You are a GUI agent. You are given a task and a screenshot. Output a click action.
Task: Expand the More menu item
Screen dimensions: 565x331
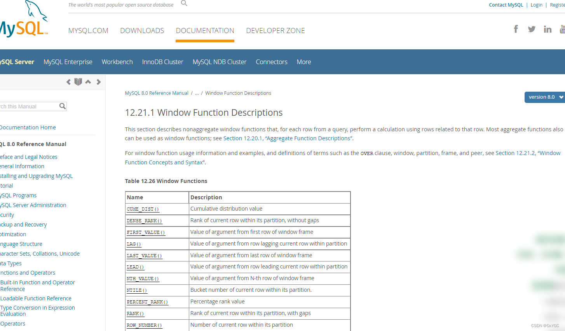point(304,62)
